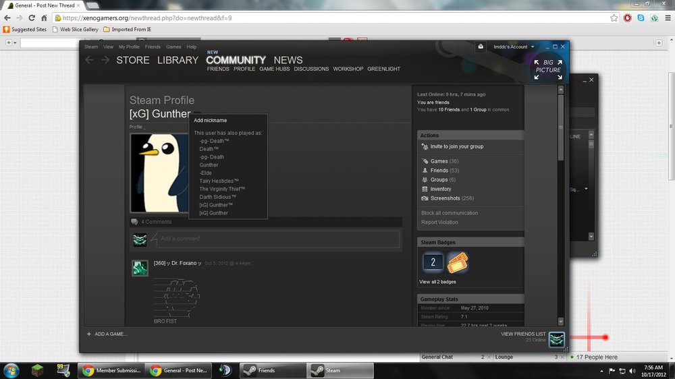Open DISCUSSIONS subtab
Image resolution: width=675 pixels, height=379 pixels.
click(311, 69)
